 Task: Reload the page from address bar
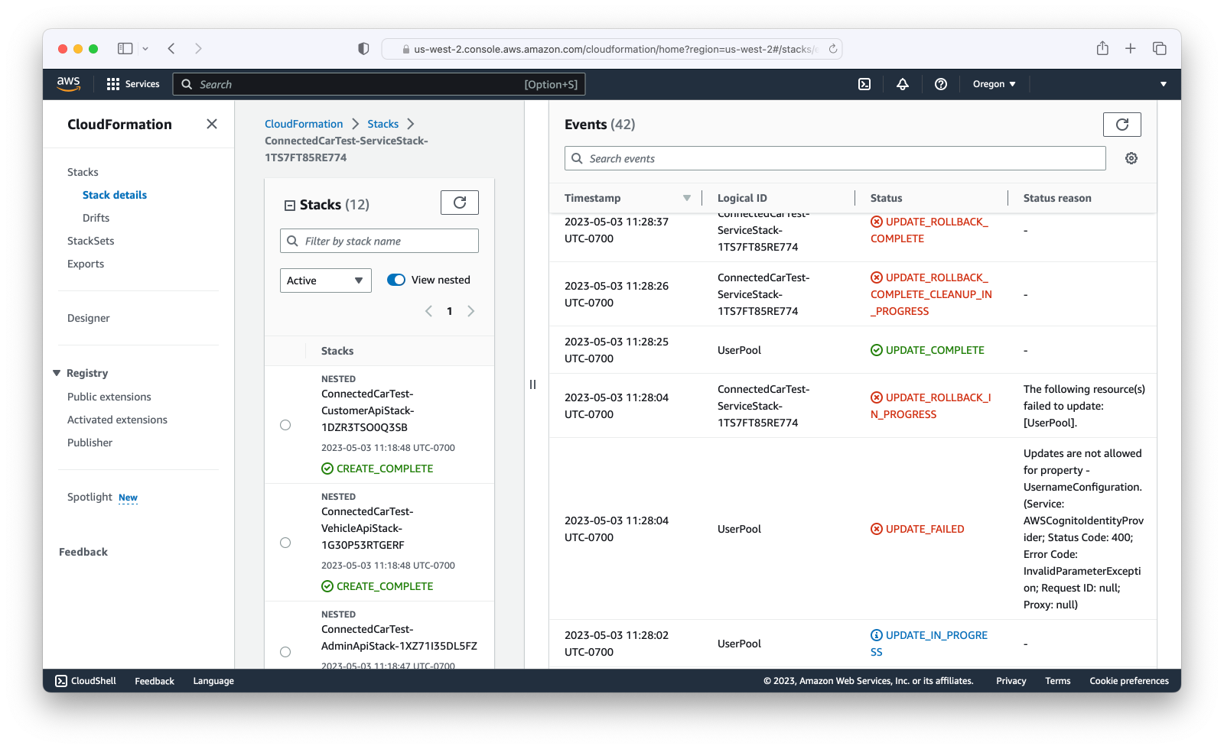(833, 49)
